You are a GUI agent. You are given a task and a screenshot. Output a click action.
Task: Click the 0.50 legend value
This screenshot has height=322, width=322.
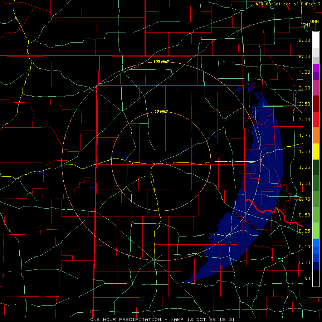pyautogui.click(x=304, y=215)
